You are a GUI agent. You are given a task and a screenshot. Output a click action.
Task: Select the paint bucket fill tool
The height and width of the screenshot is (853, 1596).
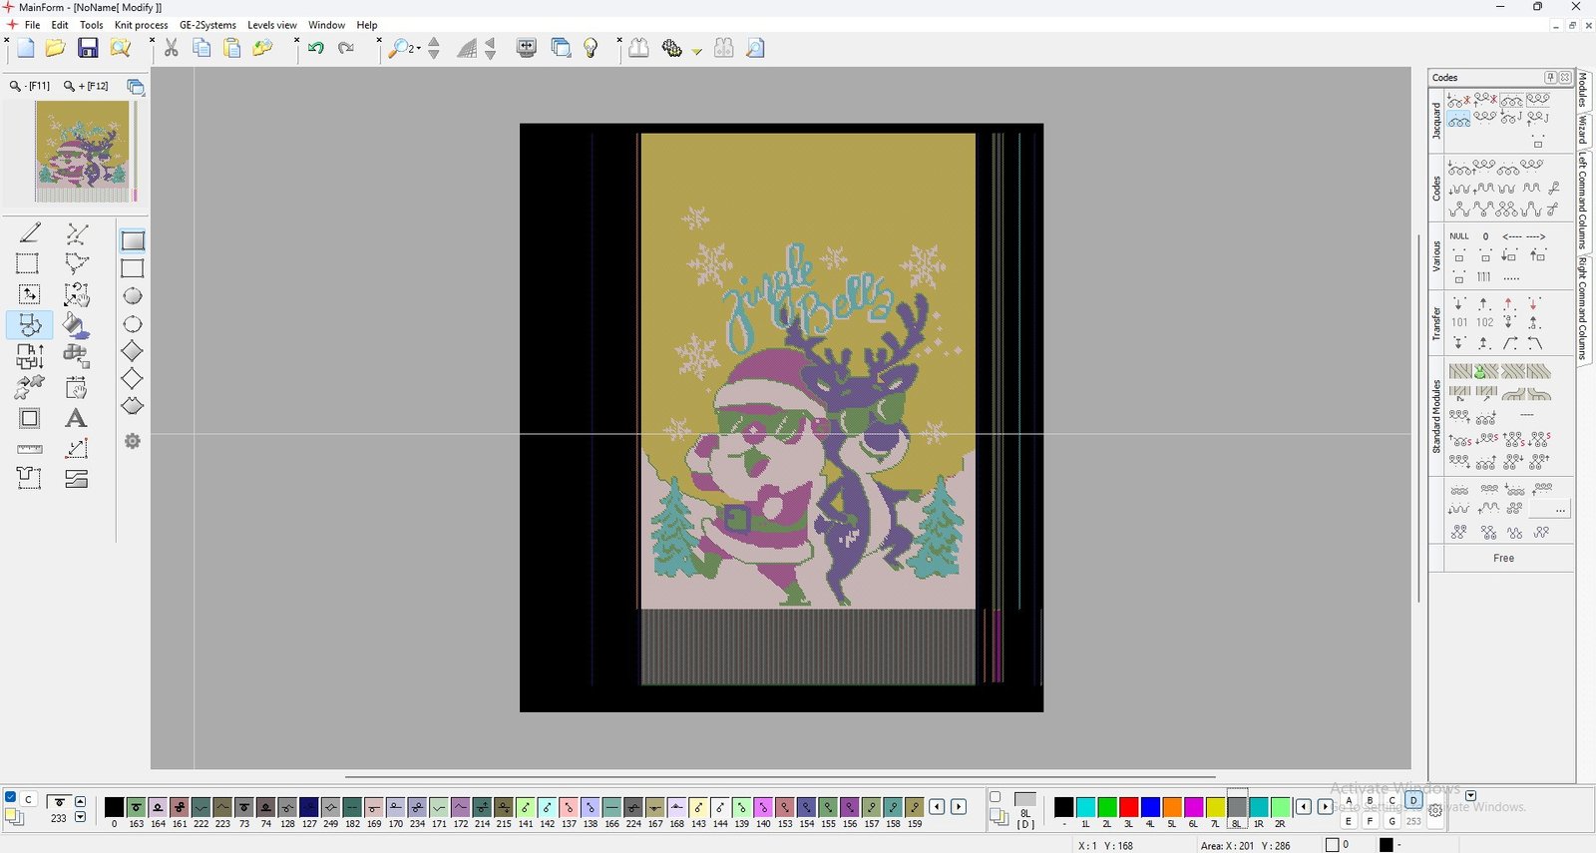tap(76, 325)
